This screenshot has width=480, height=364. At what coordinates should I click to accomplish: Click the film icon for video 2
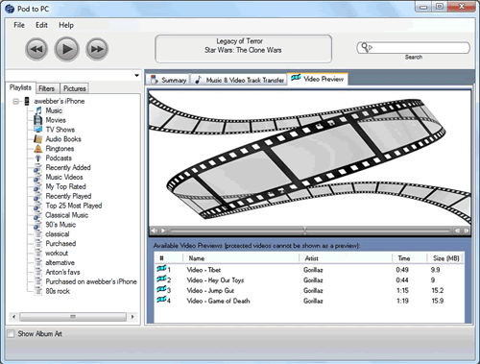161,279
